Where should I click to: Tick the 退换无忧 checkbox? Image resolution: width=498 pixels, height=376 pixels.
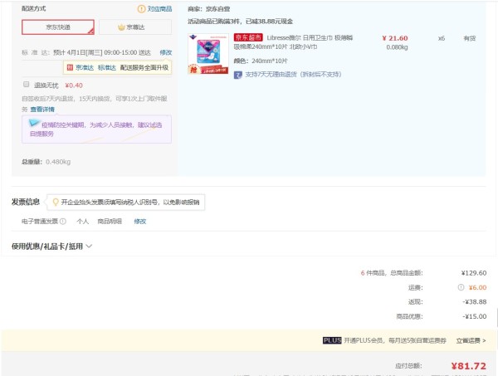coord(26,85)
